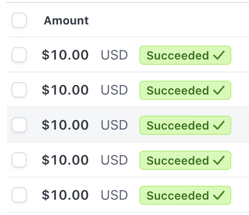Image resolution: width=249 pixels, height=215 pixels.
Task: Toggle the select-all checkbox beside Amount header
Action: click(19, 20)
